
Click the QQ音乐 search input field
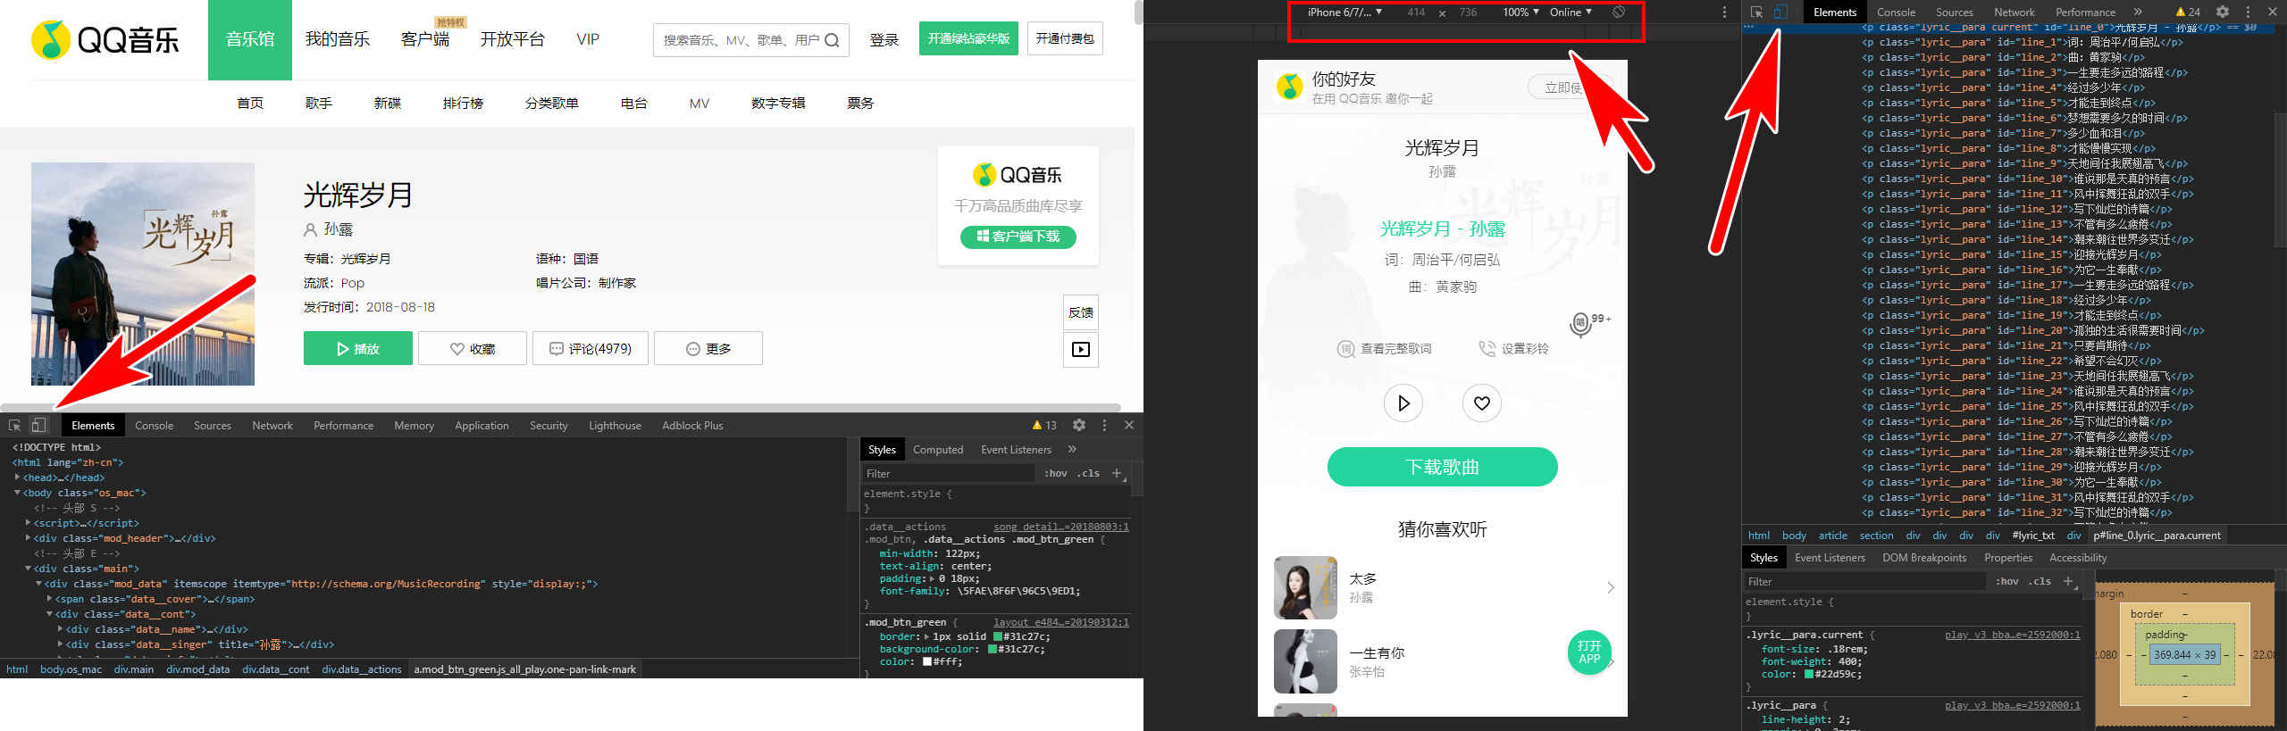[740, 40]
